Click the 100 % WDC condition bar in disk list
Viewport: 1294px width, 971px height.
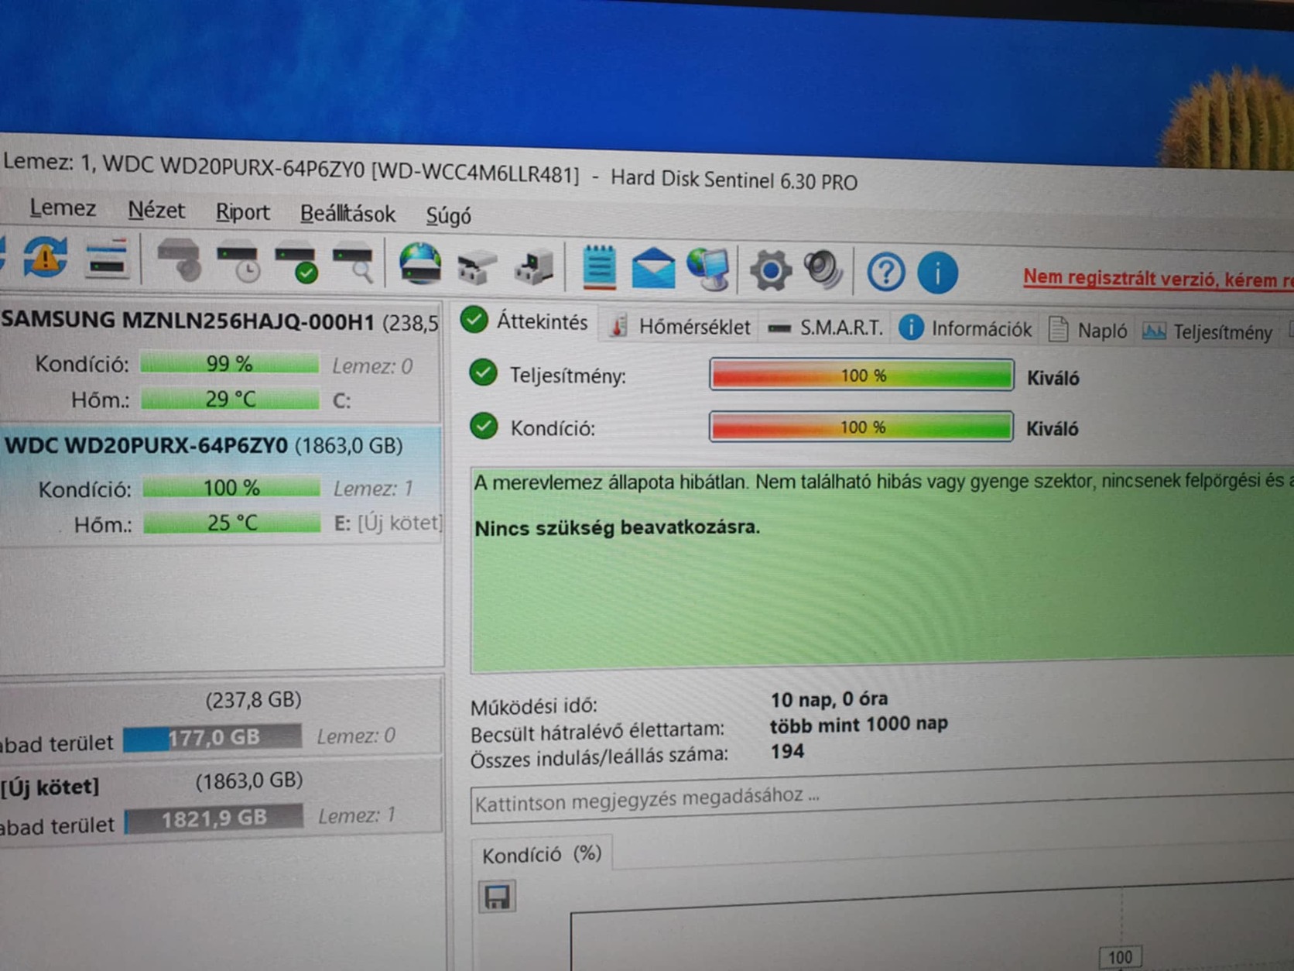[x=231, y=488]
